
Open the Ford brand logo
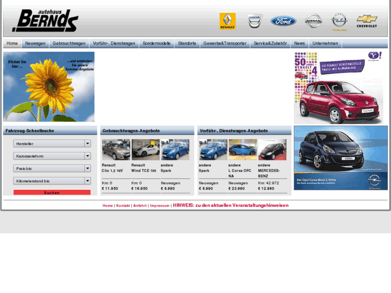pyautogui.click(x=283, y=21)
